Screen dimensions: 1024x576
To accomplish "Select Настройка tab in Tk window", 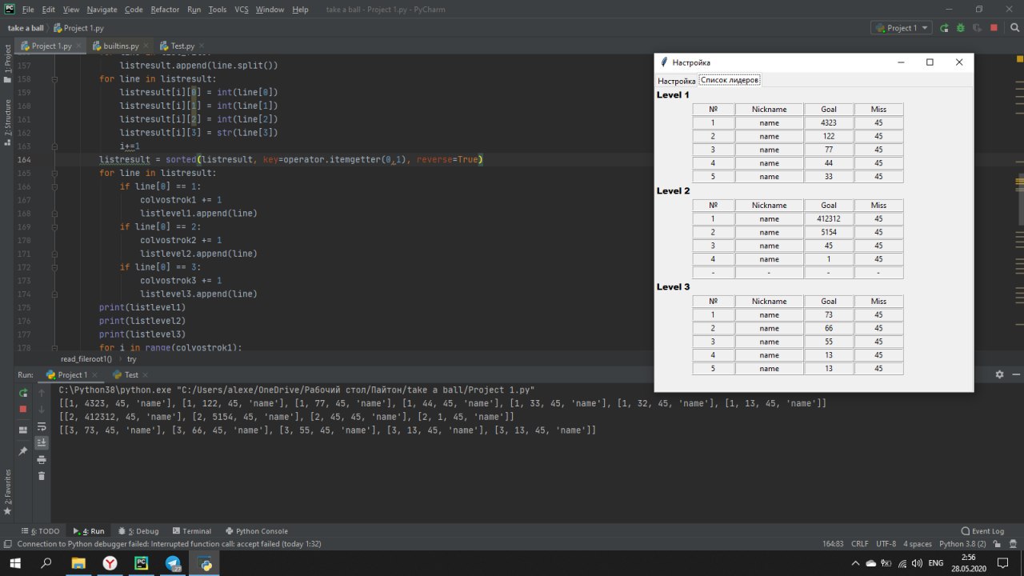I will tap(676, 81).
